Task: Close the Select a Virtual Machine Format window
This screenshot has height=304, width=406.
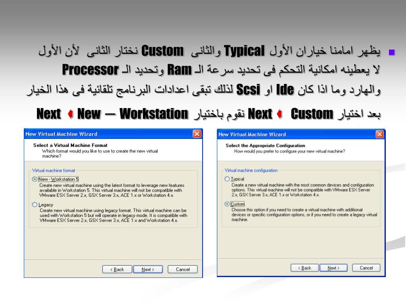Action: (197, 134)
